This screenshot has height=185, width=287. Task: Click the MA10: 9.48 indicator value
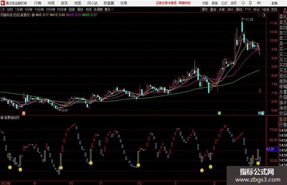pos(57,15)
